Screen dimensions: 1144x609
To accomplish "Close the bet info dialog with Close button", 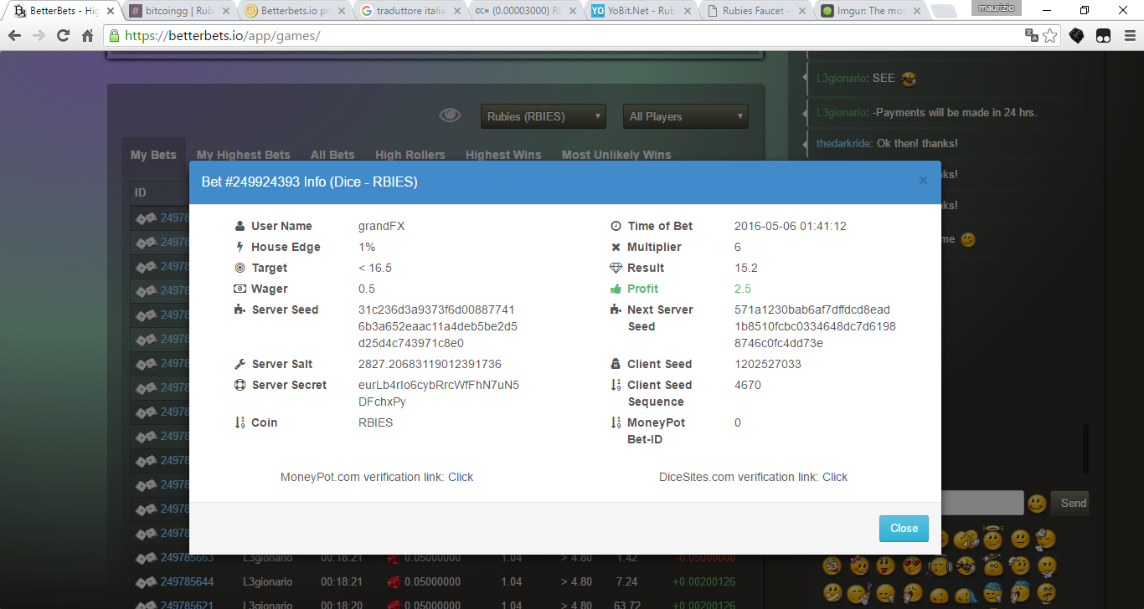I will [904, 528].
